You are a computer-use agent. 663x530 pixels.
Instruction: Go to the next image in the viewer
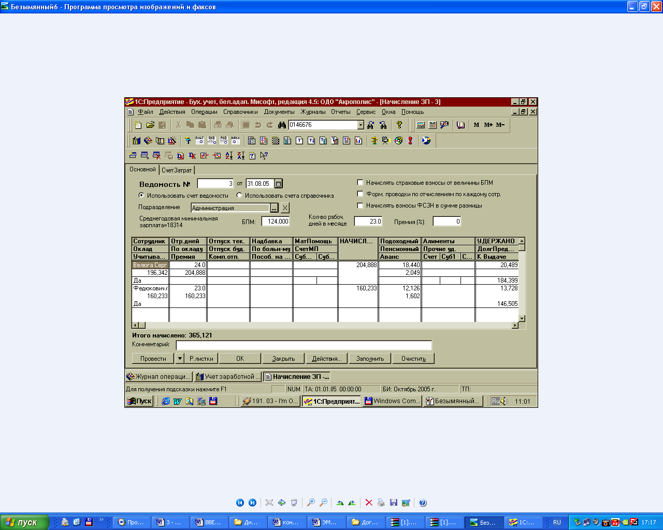tap(252, 503)
